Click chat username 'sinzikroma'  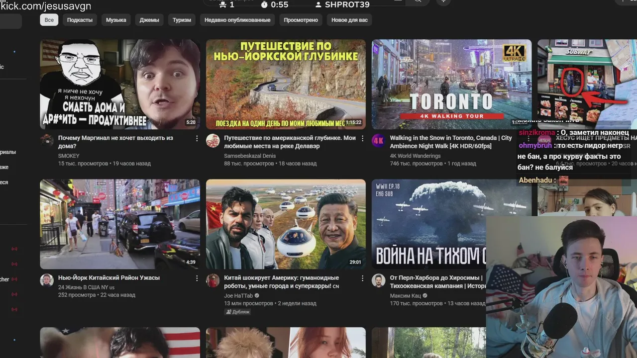click(x=536, y=133)
